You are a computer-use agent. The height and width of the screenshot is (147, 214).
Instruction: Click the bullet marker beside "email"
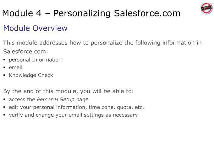(5, 68)
